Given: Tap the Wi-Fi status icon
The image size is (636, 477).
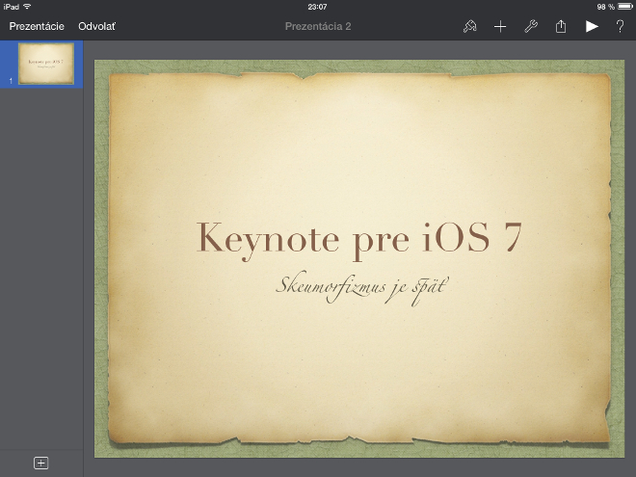Looking at the screenshot, I should pyautogui.click(x=27, y=7).
